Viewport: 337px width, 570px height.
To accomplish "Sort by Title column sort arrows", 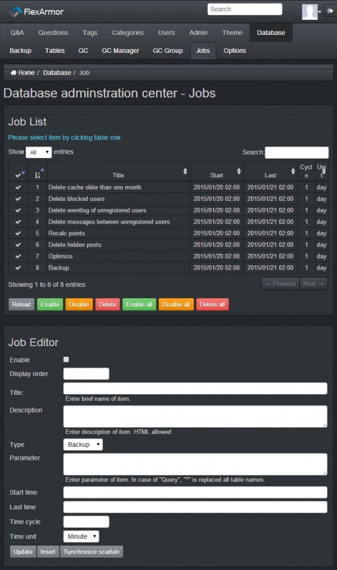I will (x=185, y=171).
